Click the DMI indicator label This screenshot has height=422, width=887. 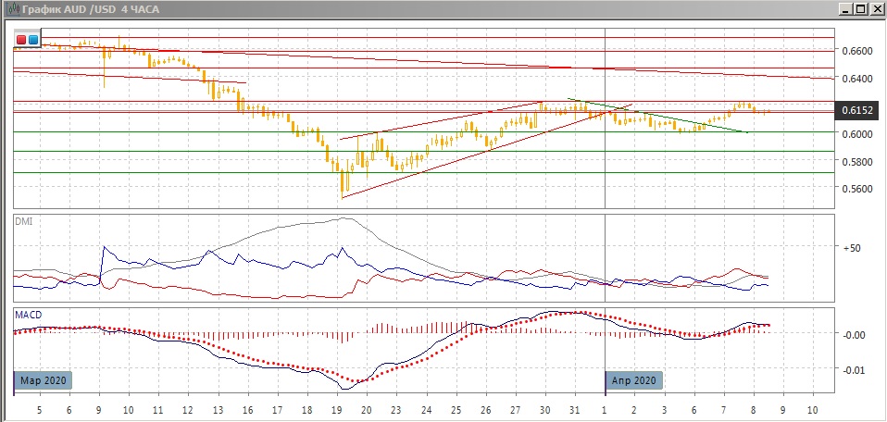click(23, 219)
